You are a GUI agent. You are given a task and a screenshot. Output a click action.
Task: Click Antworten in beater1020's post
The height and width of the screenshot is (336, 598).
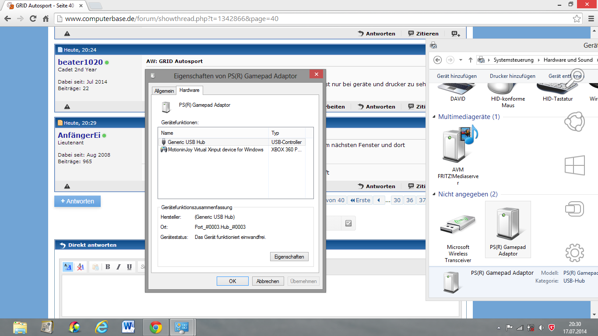click(376, 107)
